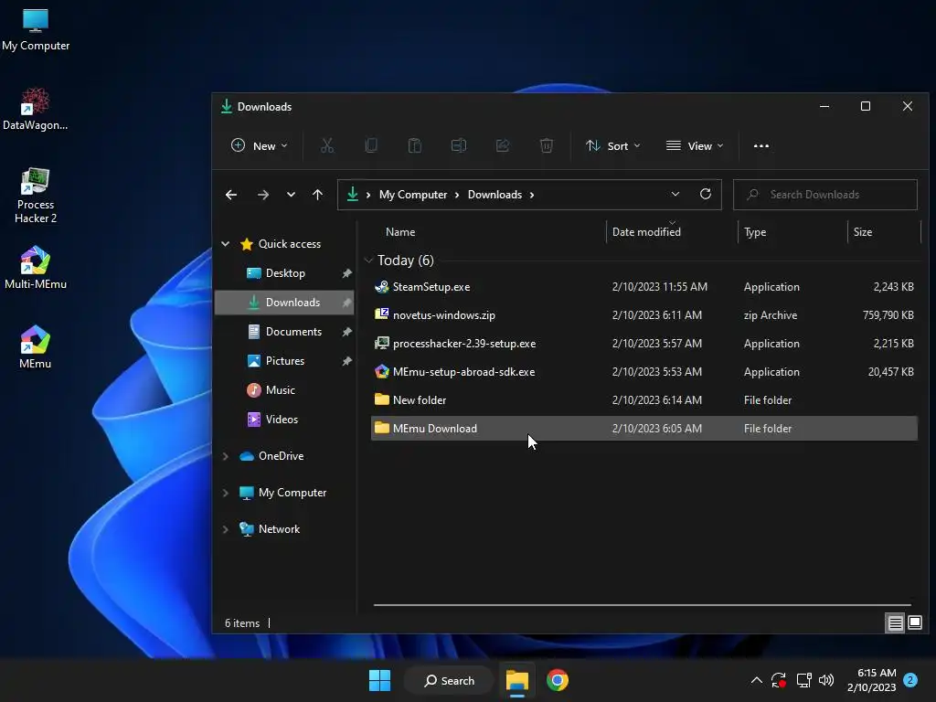Image resolution: width=936 pixels, height=702 pixels.
Task: Select the MEmu Download folder
Action: tap(644, 428)
